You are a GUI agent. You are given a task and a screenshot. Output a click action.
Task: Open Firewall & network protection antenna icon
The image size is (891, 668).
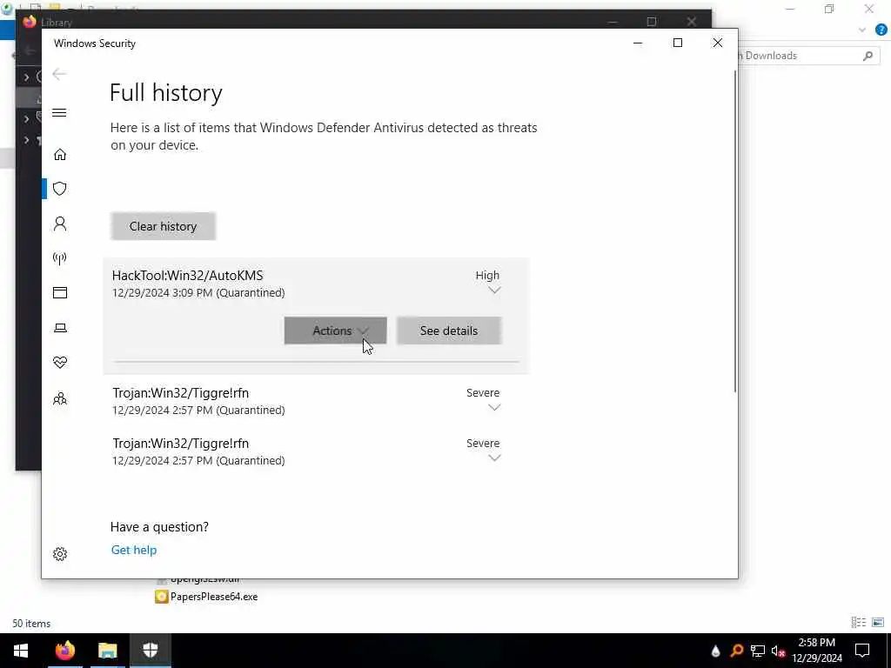(x=60, y=258)
